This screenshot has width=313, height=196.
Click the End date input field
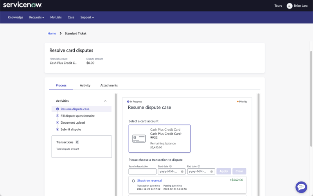[201, 171]
